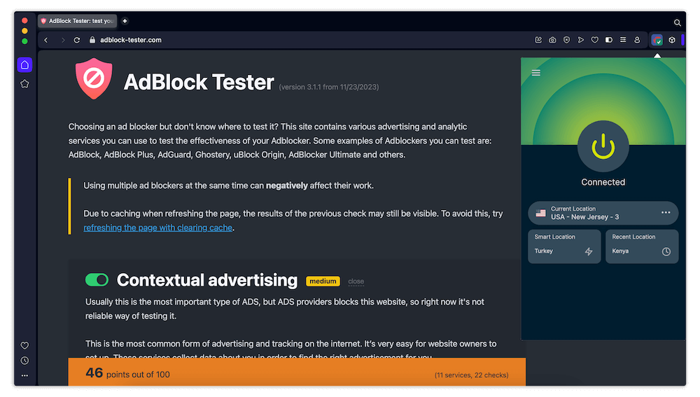The width and height of the screenshot is (700, 397).
Task: Click the version 3.1.1 text
Action: [329, 87]
